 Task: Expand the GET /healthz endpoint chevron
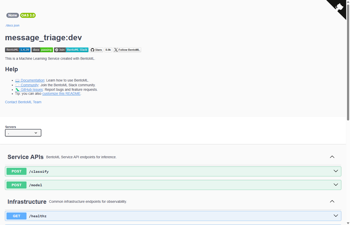(x=336, y=216)
